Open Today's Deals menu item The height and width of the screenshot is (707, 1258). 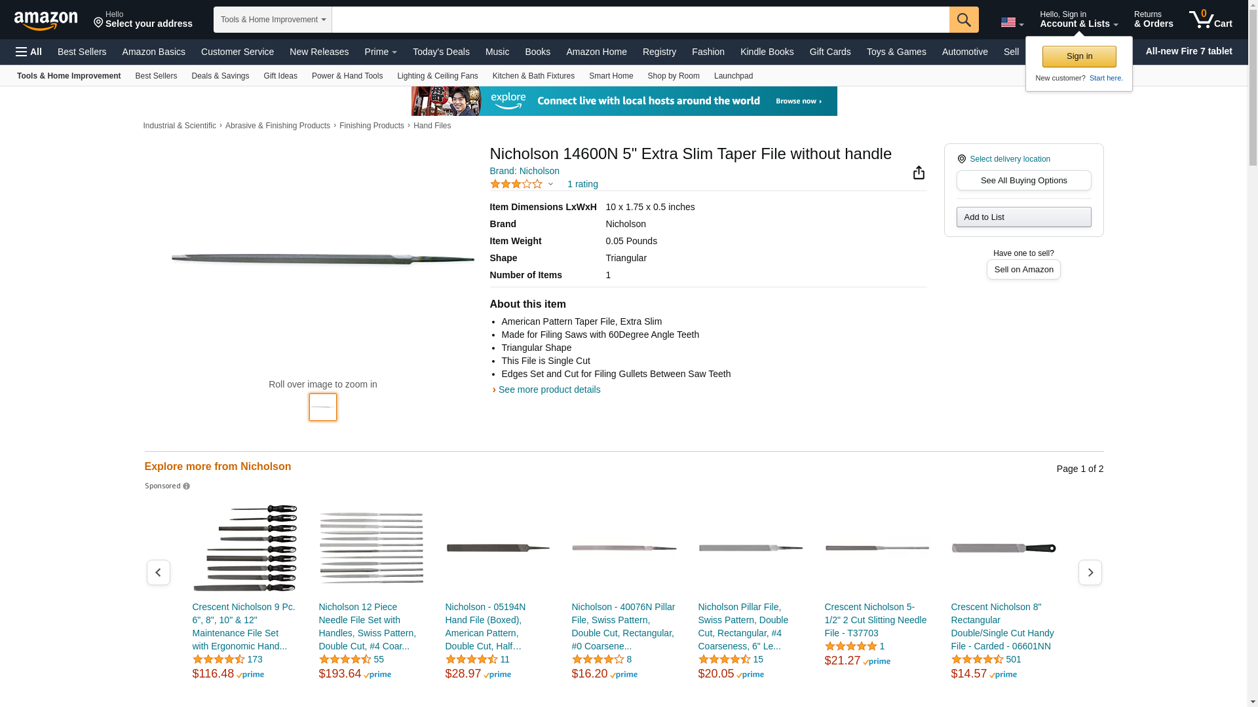pos(440,52)
